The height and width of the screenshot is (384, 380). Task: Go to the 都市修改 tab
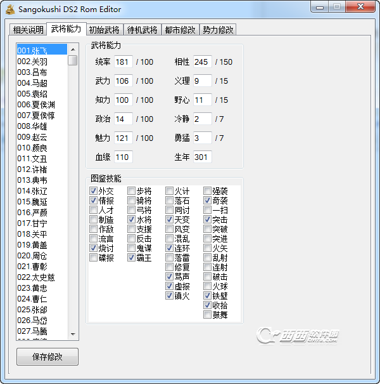(180, 30)
